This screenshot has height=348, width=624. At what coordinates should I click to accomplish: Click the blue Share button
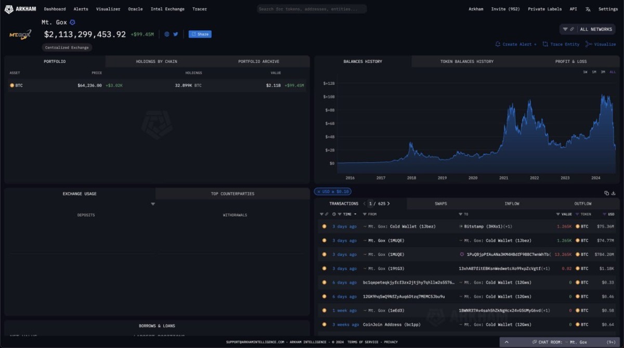pos(200,34)
